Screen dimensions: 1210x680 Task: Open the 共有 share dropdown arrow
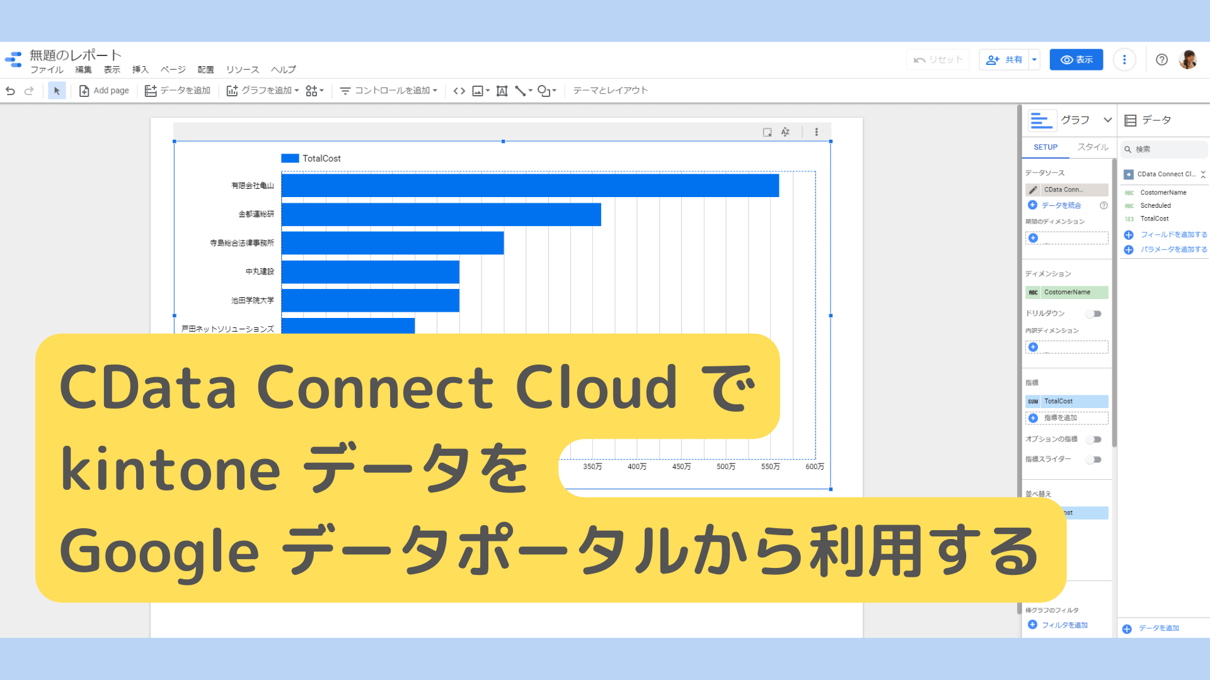(x=1034, y=60)
